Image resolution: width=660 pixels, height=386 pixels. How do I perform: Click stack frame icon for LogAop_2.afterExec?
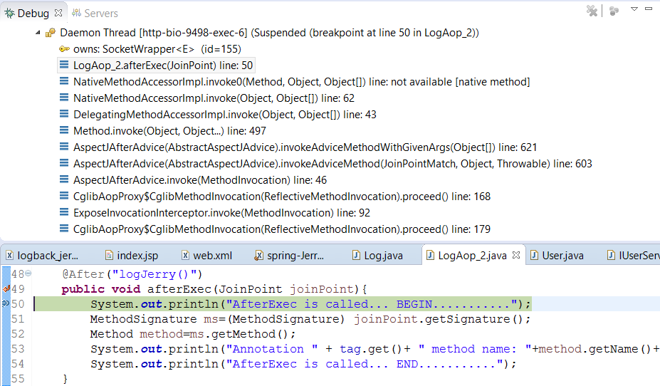click(x=64, y=65)
